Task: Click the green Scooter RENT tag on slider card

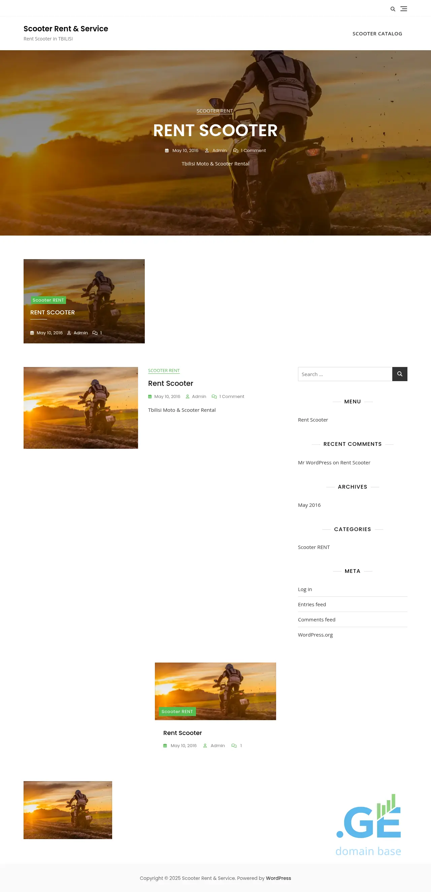Action: pyautogui.click(x=48, y=300)
